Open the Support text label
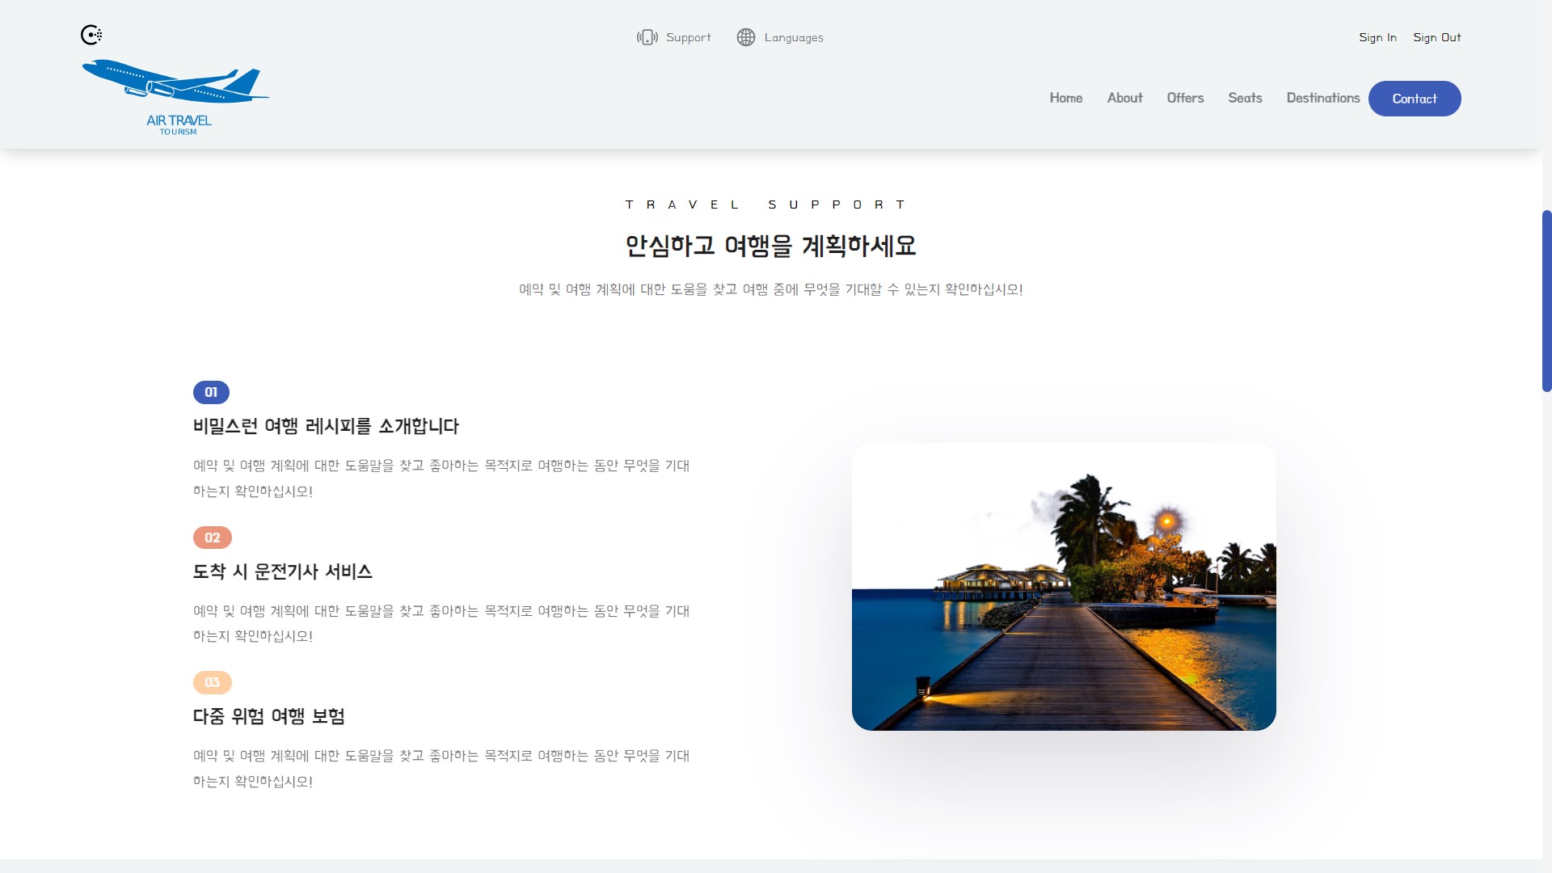This screenshot has width=1552, height=873. tap(688, 37)
